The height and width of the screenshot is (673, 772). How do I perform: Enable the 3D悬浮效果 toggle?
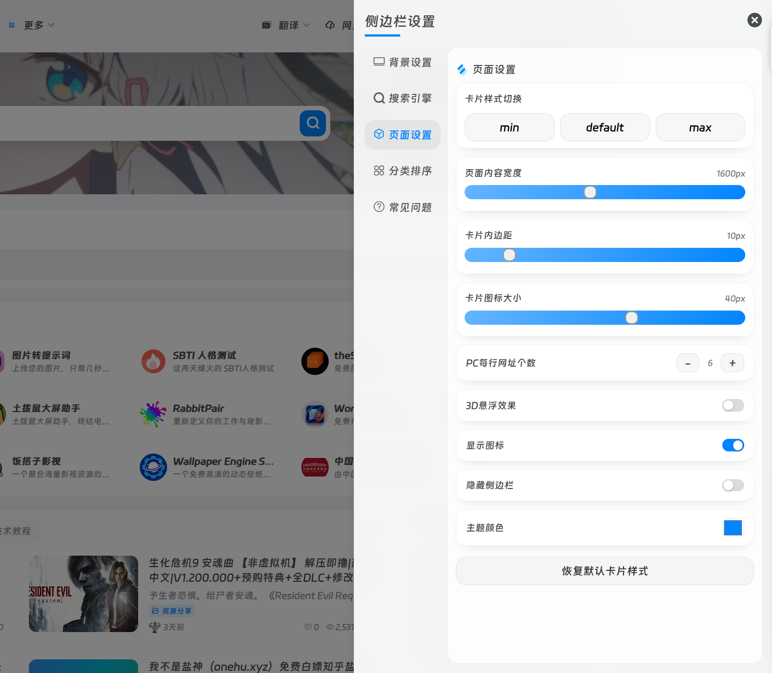[x=733, y=406]
